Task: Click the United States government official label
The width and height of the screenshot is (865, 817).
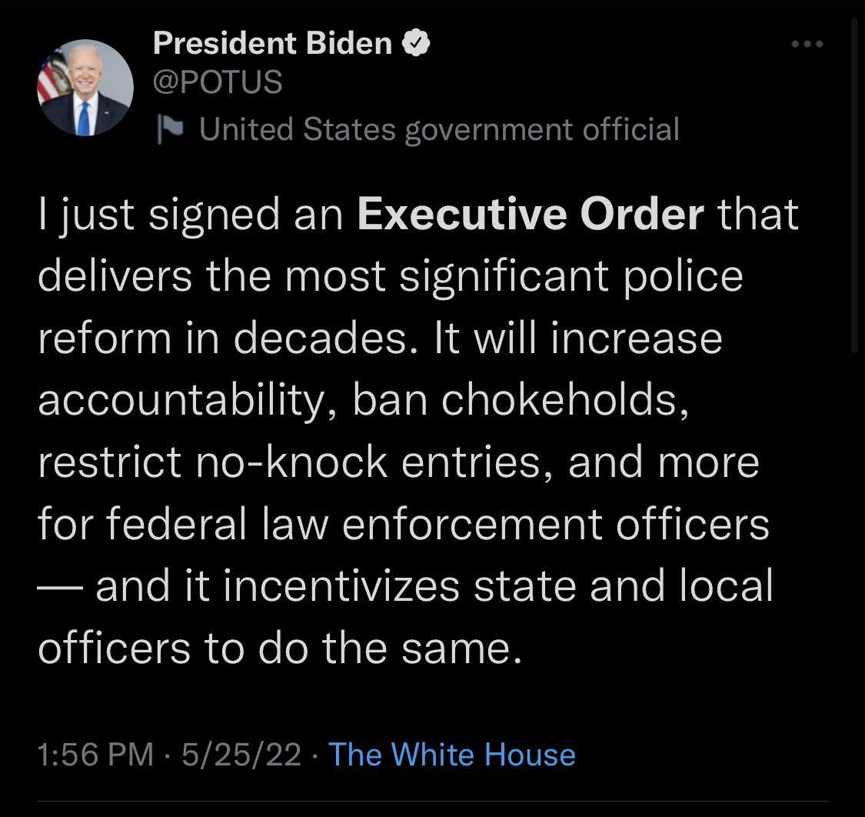Action: 439,128
